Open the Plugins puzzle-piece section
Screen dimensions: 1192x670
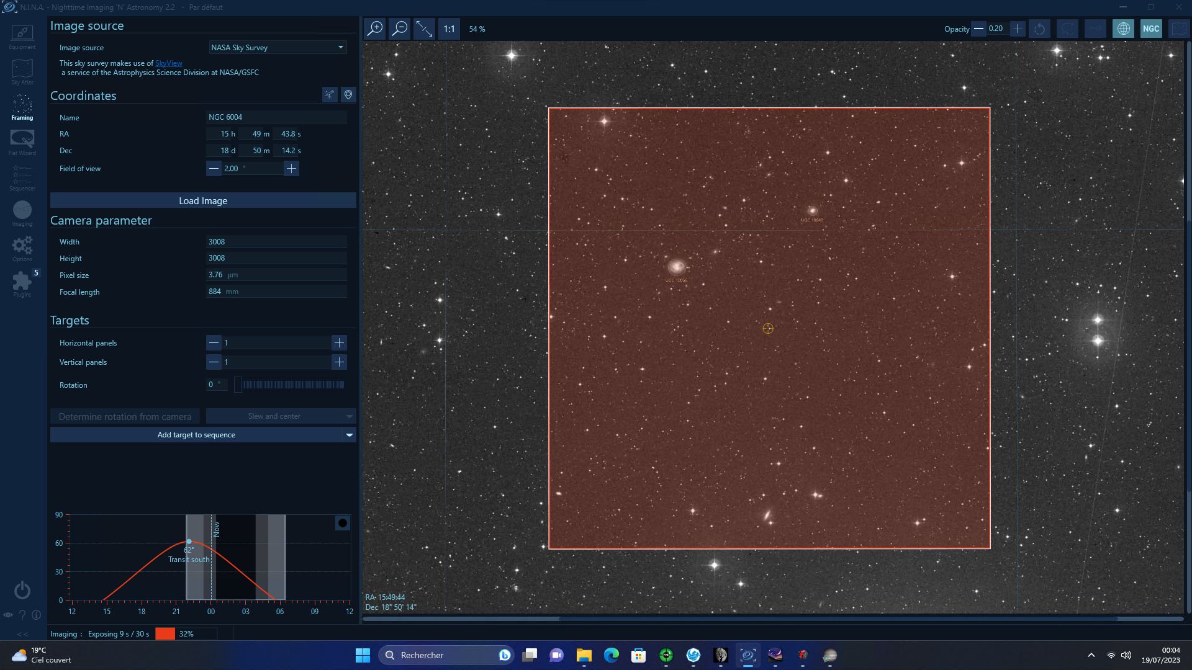click(x=22, y=284)
